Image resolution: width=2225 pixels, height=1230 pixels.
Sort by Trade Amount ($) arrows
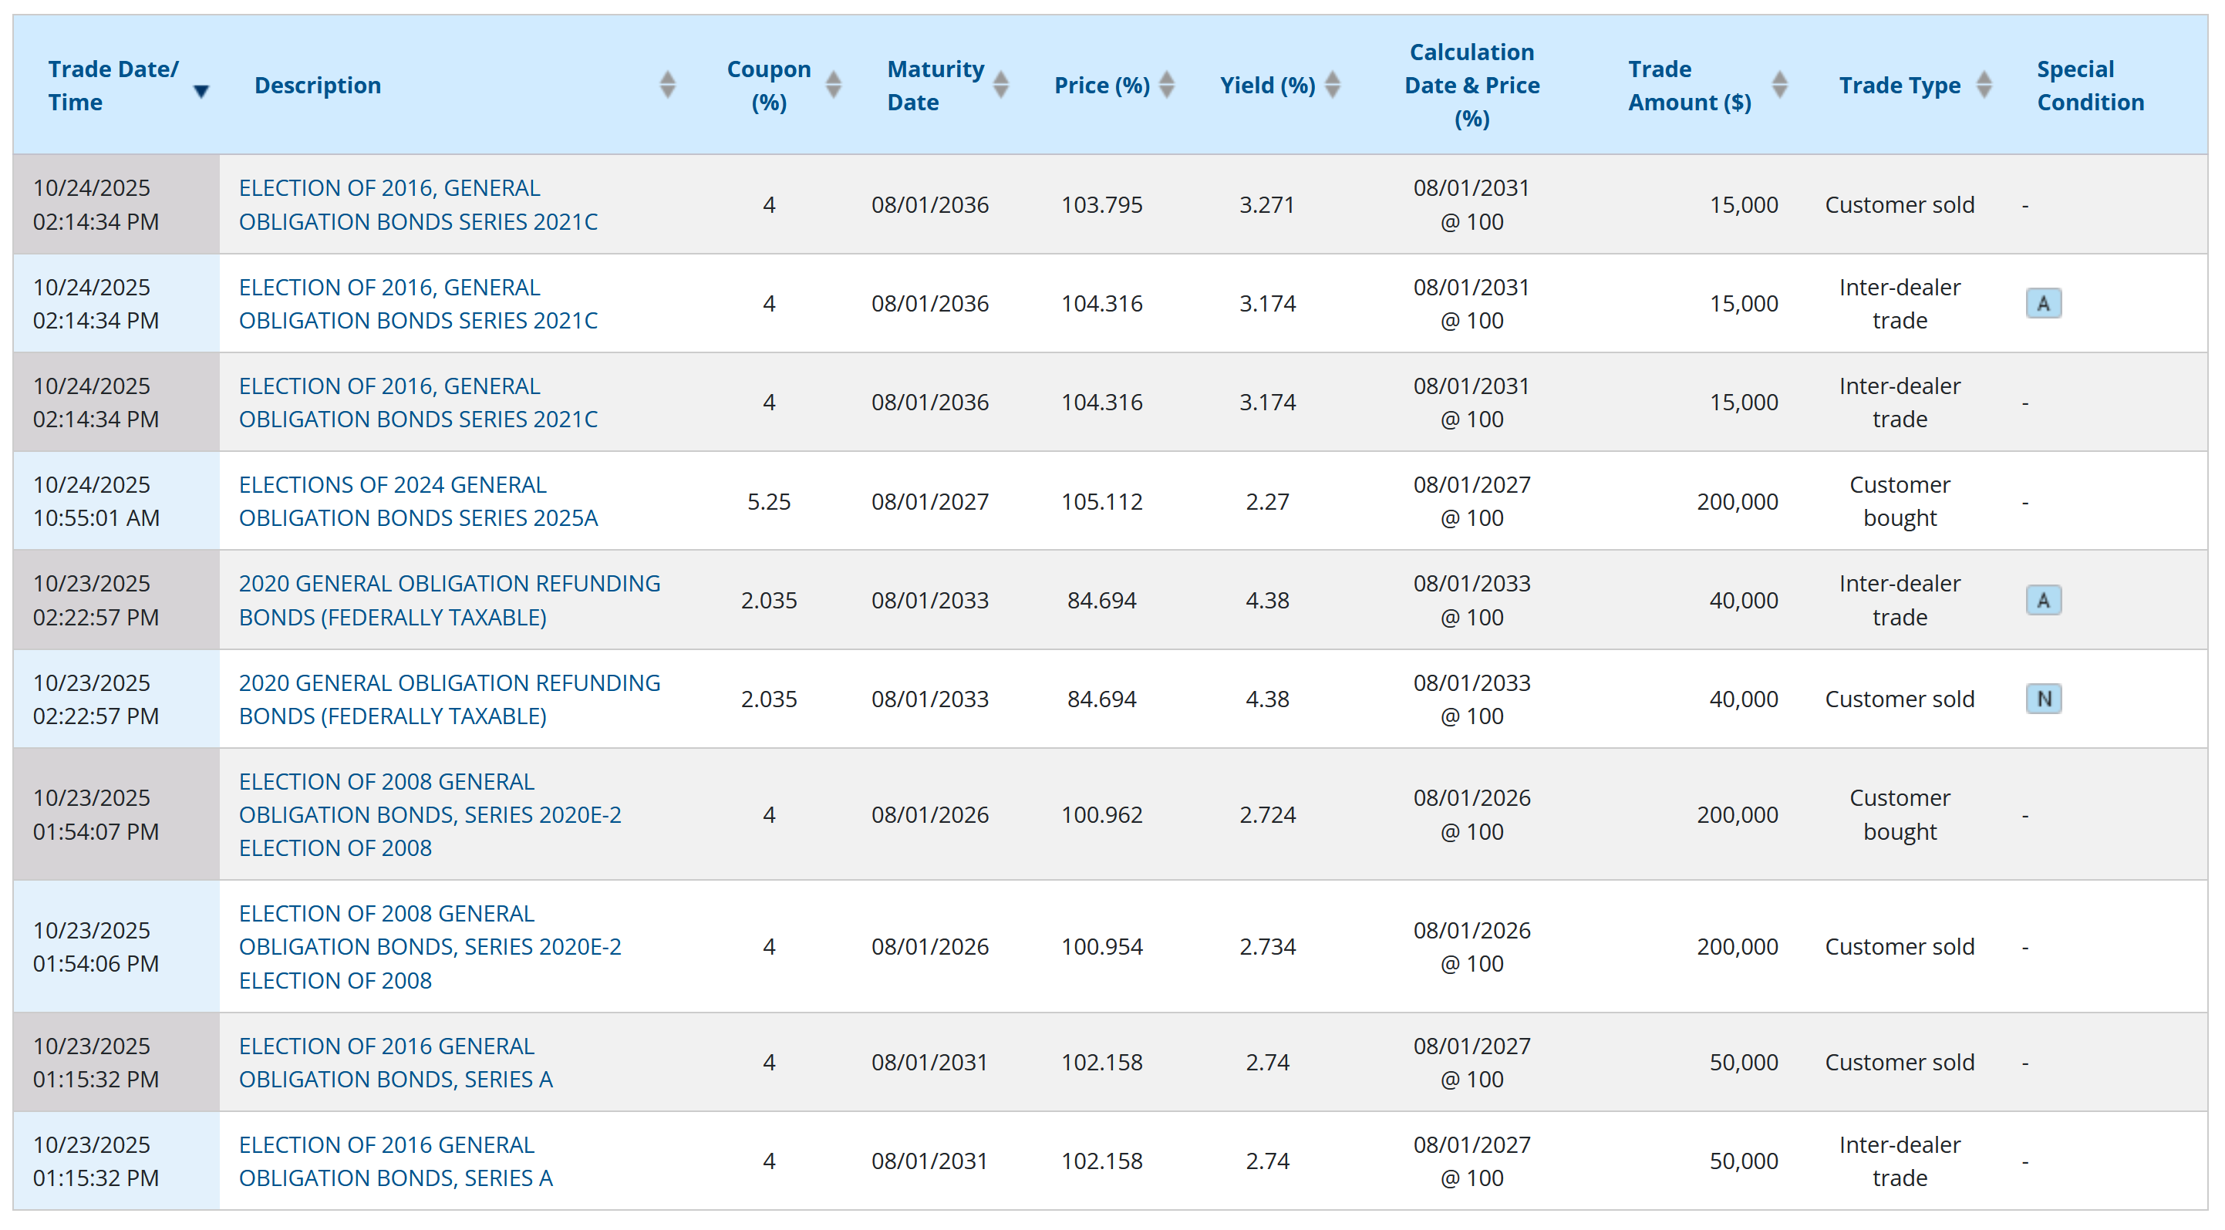(1779, 85)
